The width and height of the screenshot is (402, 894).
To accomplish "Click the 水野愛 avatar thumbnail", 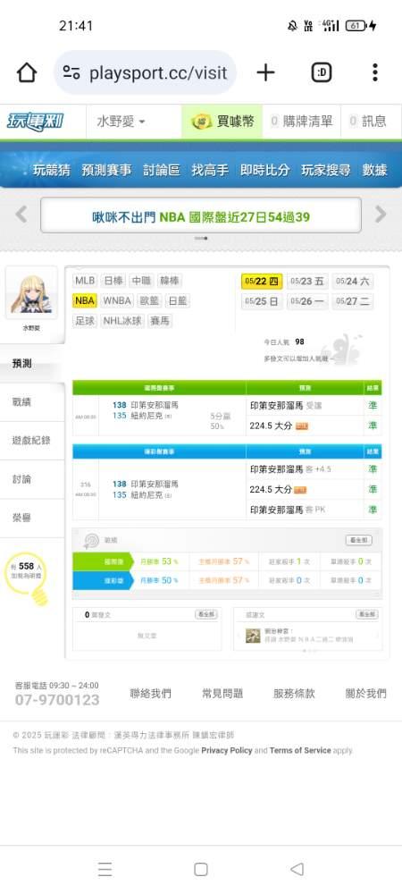I will tap(31, 293).
